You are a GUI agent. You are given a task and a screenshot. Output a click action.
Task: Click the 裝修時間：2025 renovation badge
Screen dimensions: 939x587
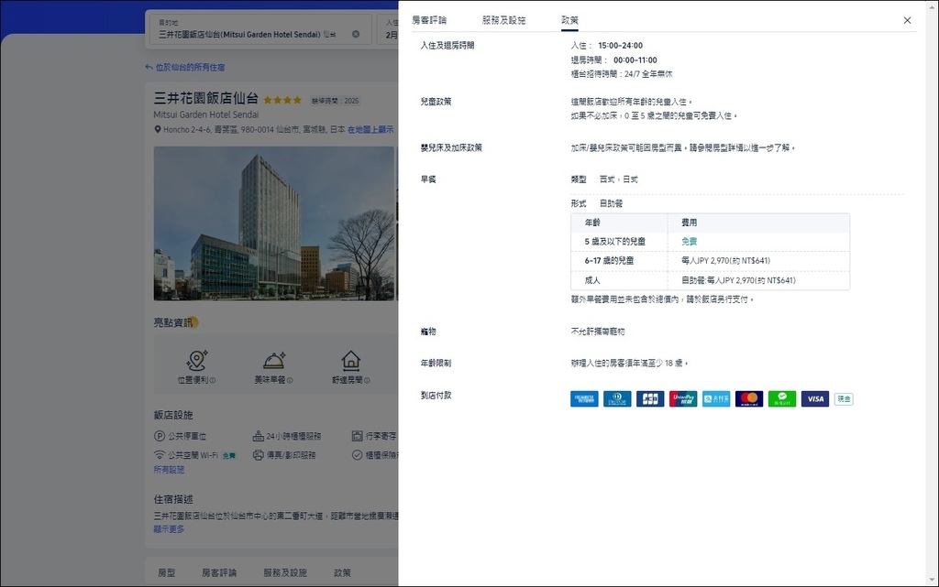click(x=336, y=101)
